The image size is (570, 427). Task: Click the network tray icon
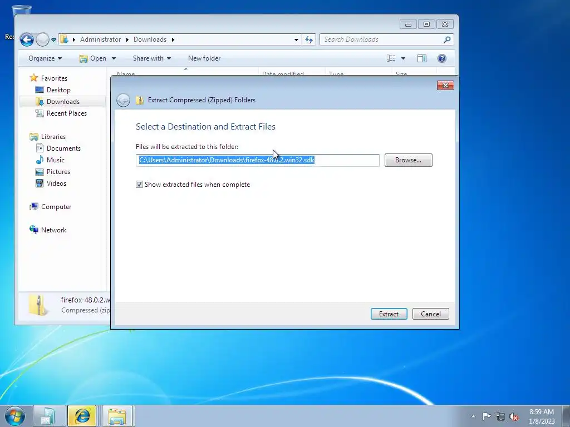[x=500, y=416]
